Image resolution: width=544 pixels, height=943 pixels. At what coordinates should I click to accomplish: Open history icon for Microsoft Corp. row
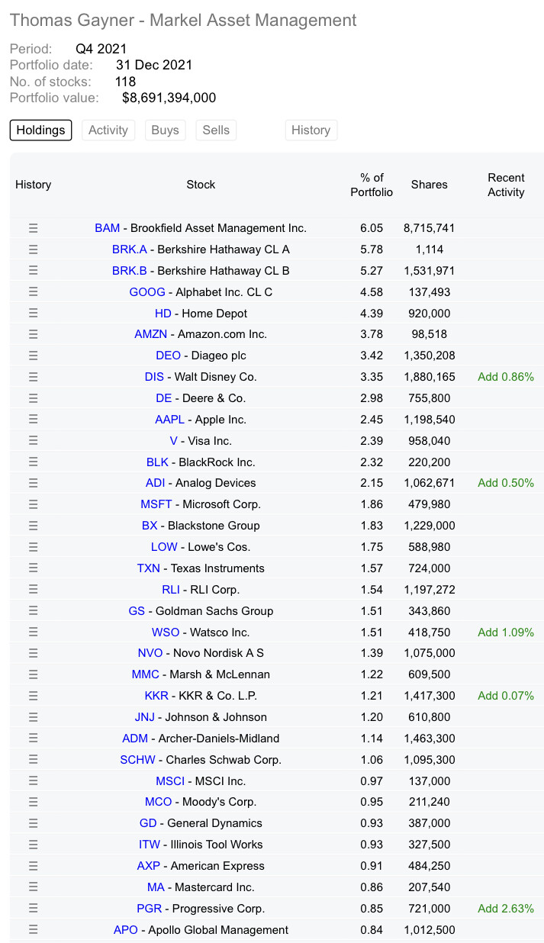pyautogui.click(x=33, y=504)
